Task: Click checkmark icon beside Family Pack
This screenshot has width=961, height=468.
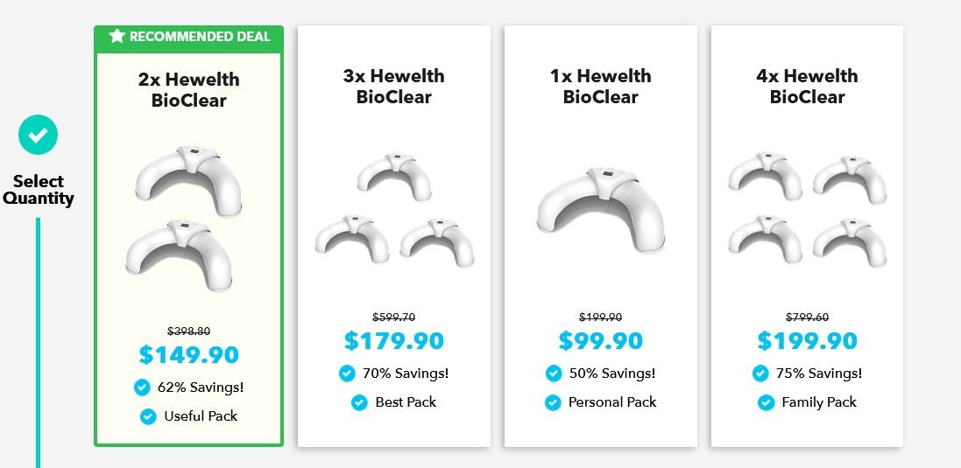Action: point(767,402)
